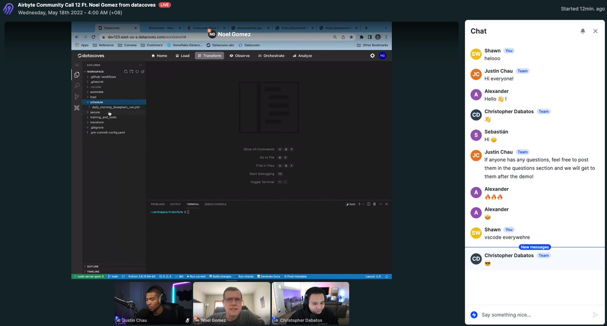Viewport: 607px width, 326px height.
Task: Click the NG user avatar in Datacoves
Action: click(382, 56)
